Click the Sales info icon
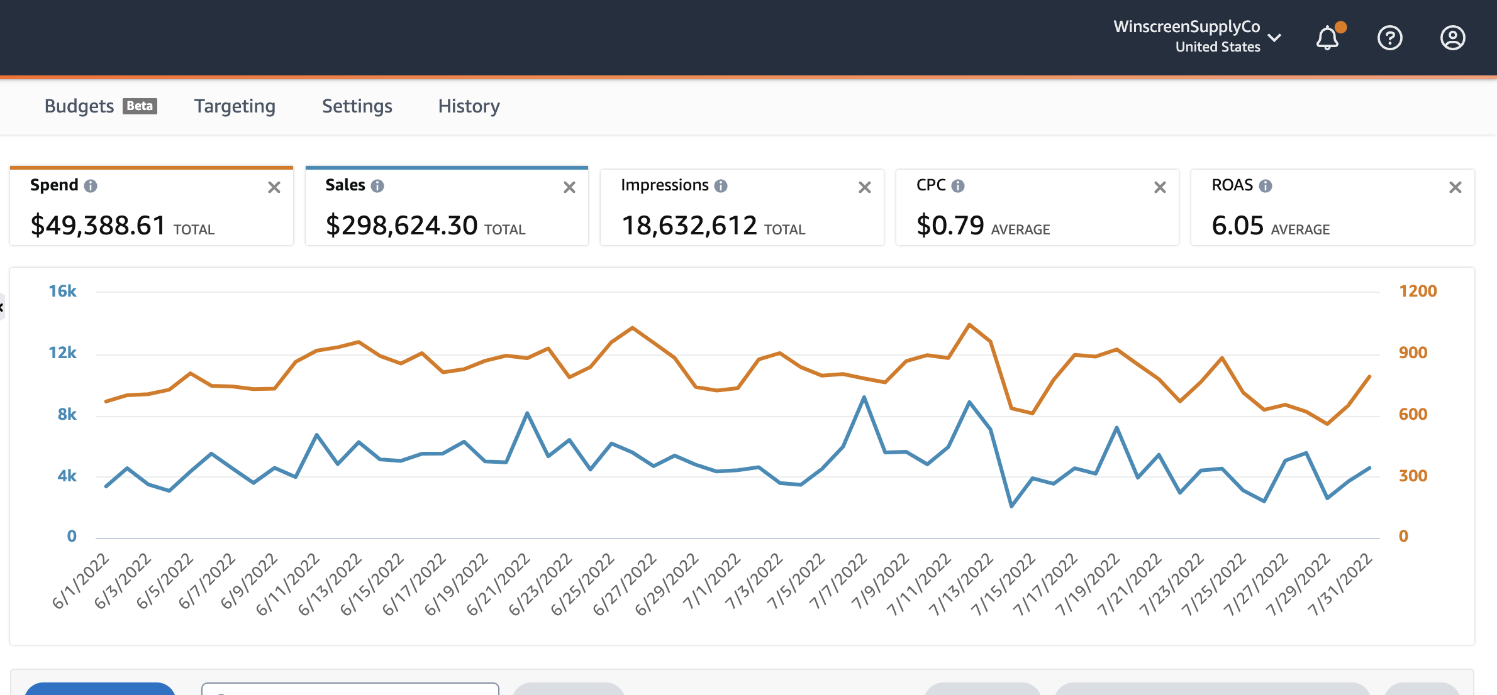This screenshot has height=695, width=1497. 377,186
